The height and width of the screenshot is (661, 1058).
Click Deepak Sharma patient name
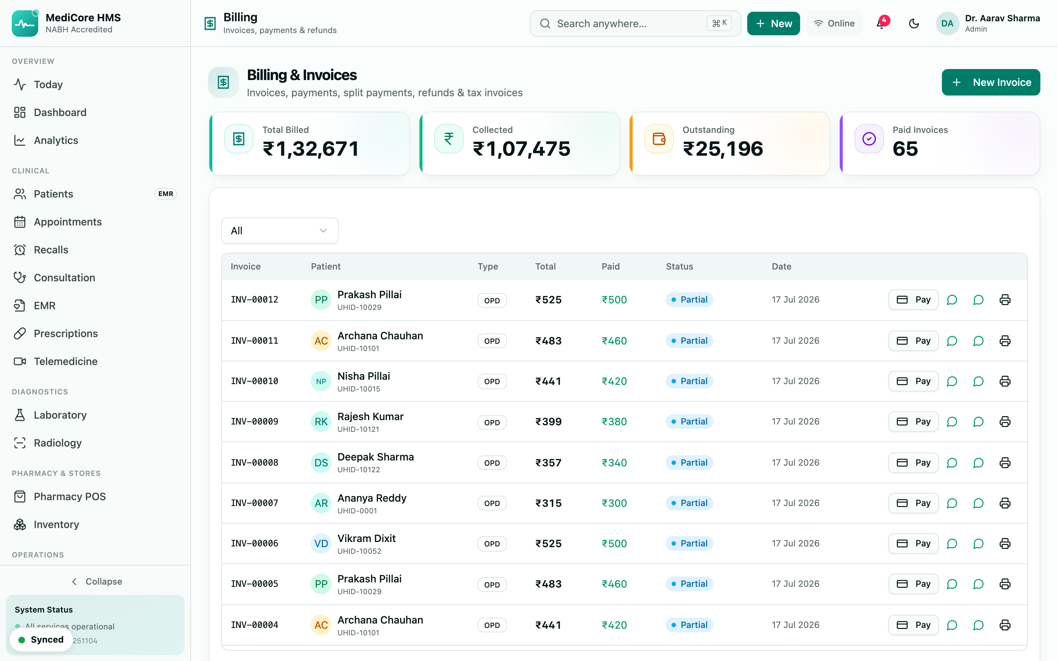[375, 457]
